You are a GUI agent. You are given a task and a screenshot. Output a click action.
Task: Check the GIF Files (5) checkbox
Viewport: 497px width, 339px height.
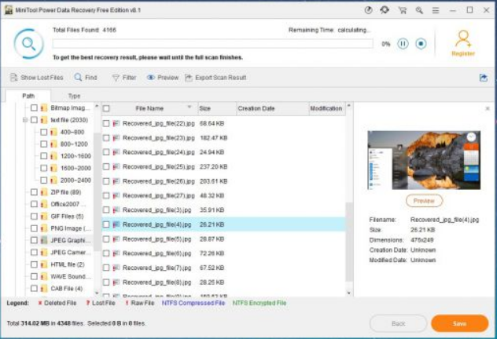(34, 217)
